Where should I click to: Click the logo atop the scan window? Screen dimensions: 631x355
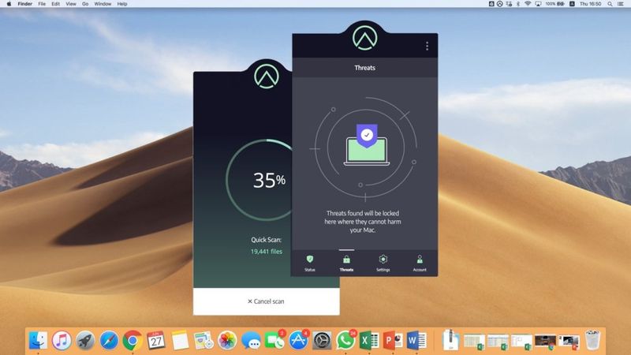267,76
